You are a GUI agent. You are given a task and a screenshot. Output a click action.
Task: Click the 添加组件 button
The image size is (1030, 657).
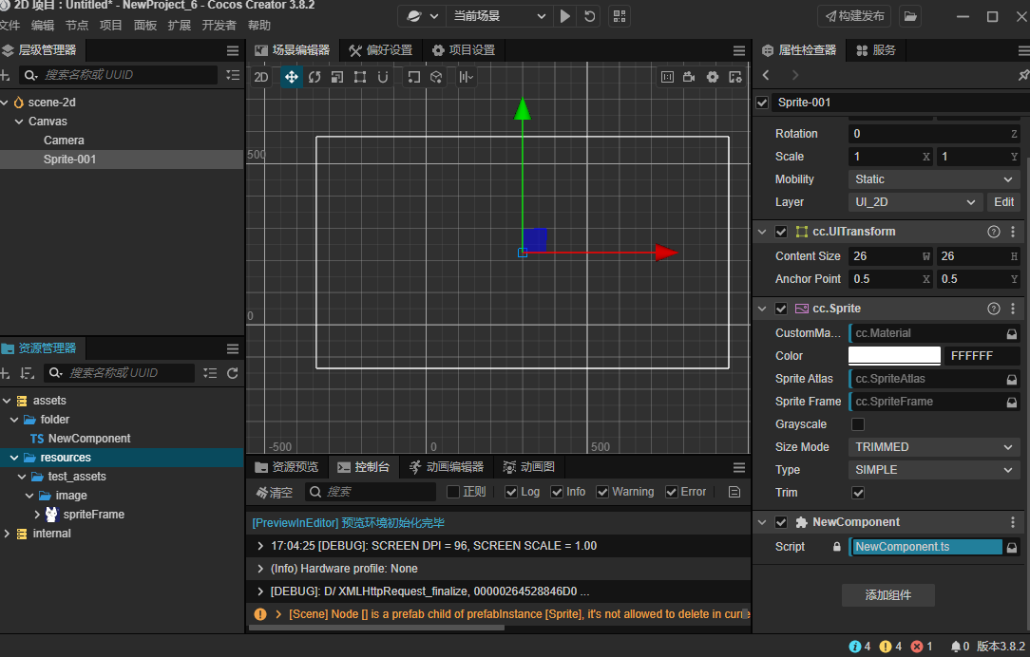click(888, 595)
